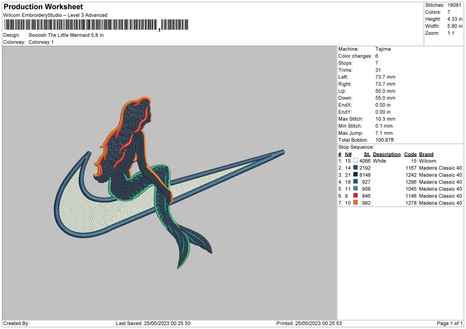Choose the red swatch for code 1146
This screenshot has width=466, height=329.
tap(355, 196)
